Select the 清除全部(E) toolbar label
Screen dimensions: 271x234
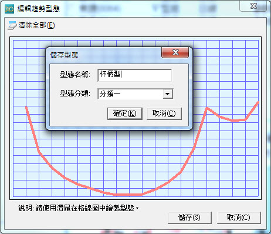pos(36,25)
